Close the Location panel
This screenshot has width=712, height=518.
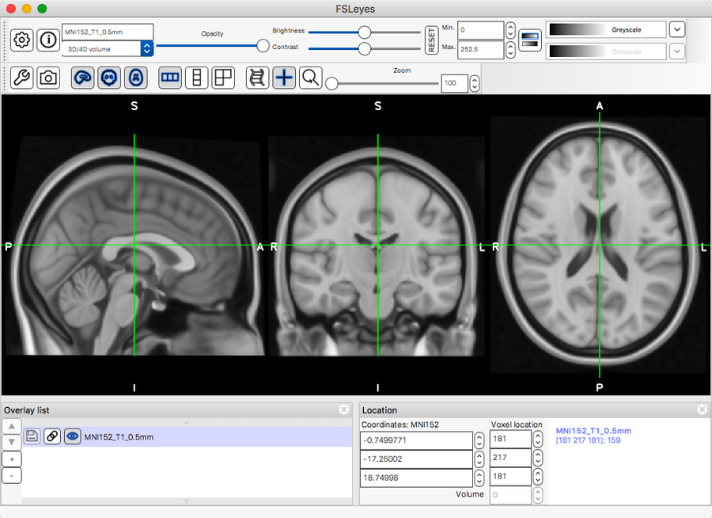tap(702, 409)
